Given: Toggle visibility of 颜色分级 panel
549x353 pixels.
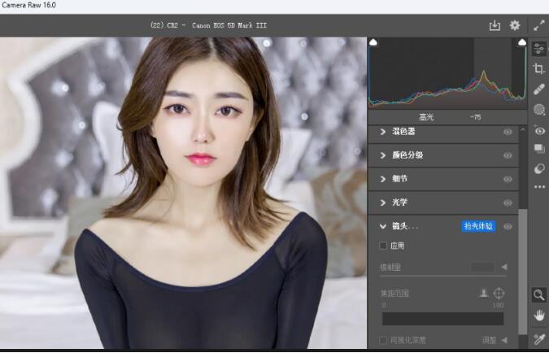Looking at the screenshot, I should (508, 155).
